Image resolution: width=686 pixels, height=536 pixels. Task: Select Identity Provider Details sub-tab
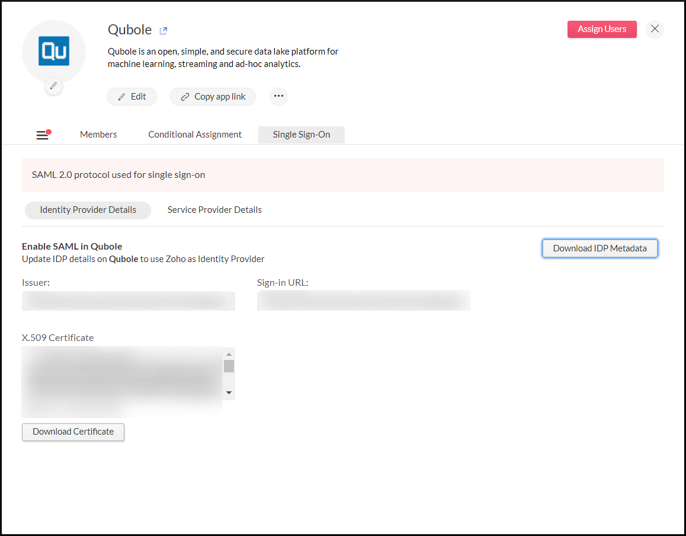point(88,210)
